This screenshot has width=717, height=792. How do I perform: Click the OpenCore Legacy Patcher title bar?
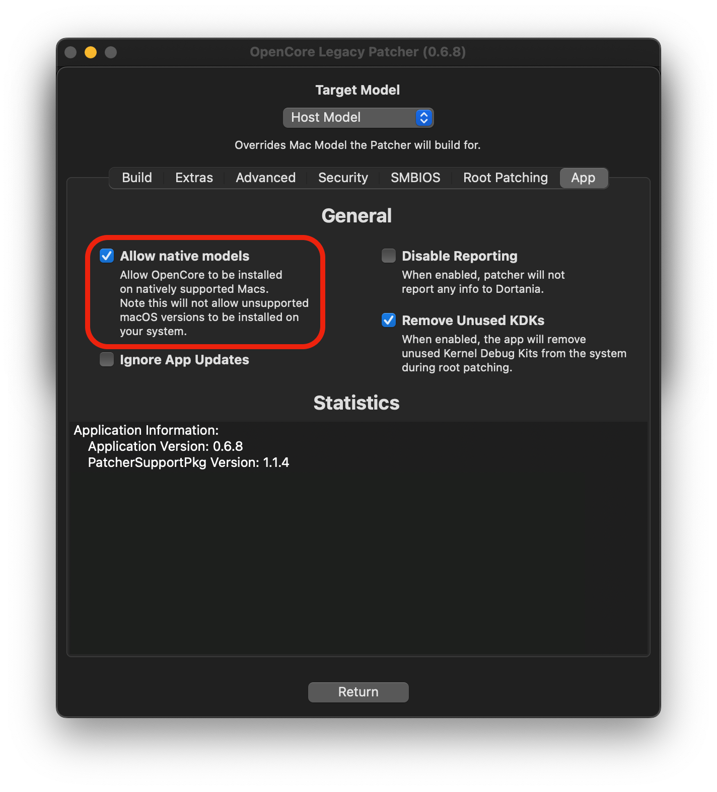point(357,52)
